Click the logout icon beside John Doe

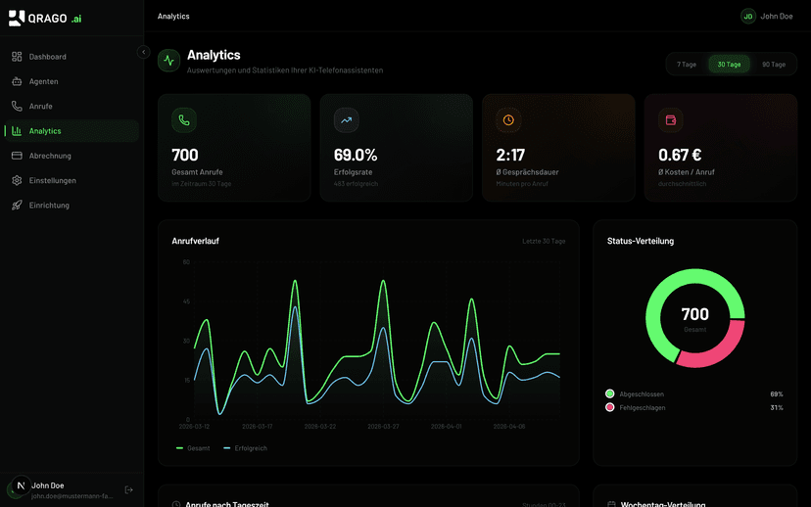click(x=128, y=490)
